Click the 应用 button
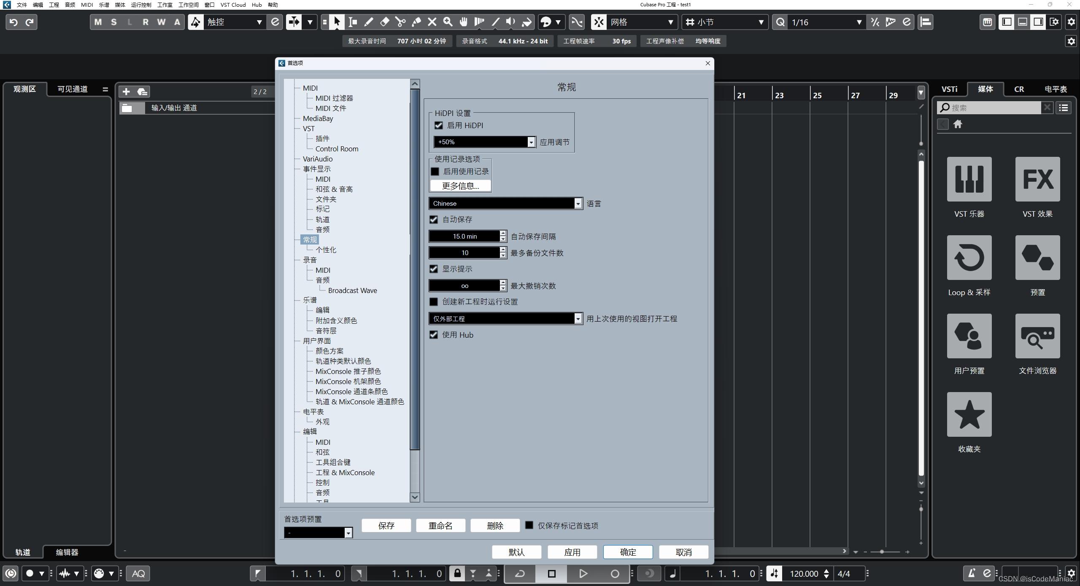 point(572,552)
